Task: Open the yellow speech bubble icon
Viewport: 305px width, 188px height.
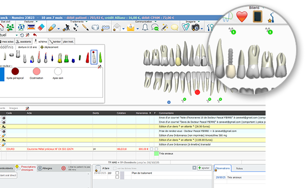Action: pyautogui.click(x=174, y=27)
